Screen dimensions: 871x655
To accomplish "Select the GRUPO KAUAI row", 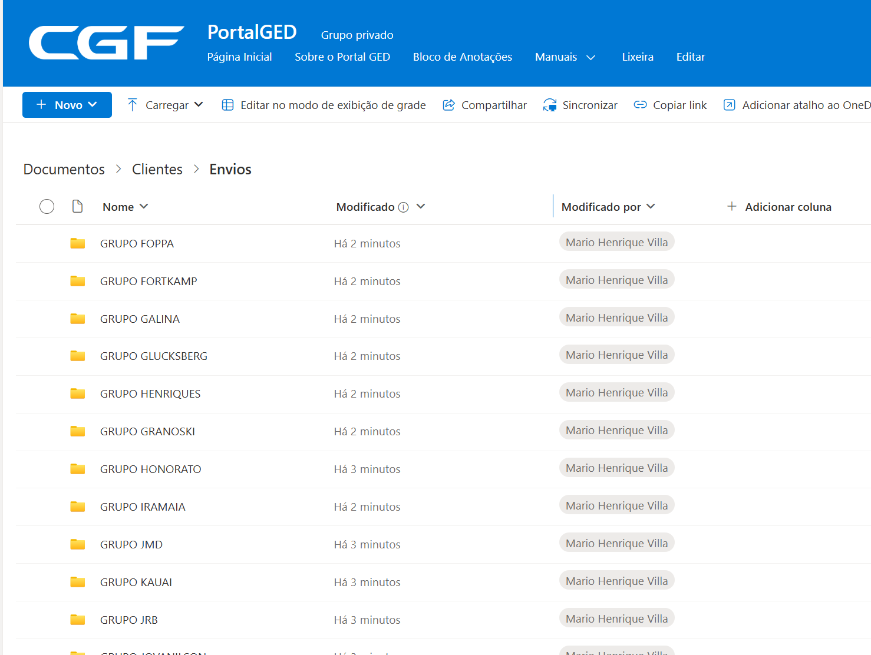I will [x=47, y=583].
